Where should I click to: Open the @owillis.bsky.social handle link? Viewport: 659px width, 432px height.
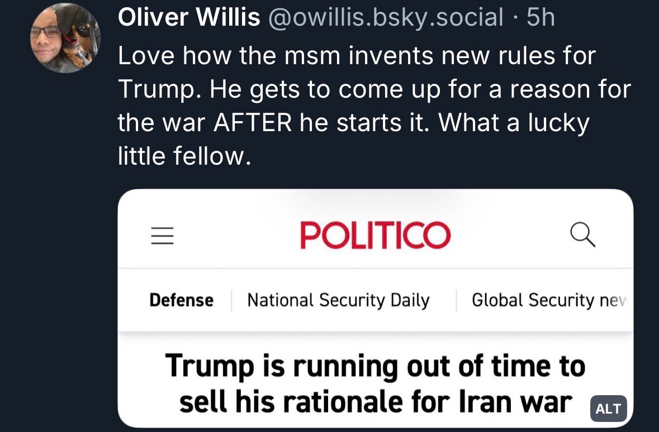point(386,18)
